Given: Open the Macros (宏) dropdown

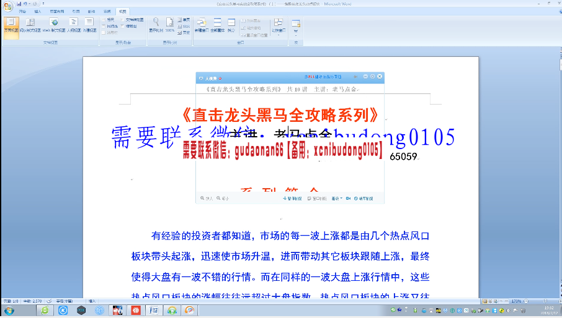Looking at the screenshot, I should (296, 28).
